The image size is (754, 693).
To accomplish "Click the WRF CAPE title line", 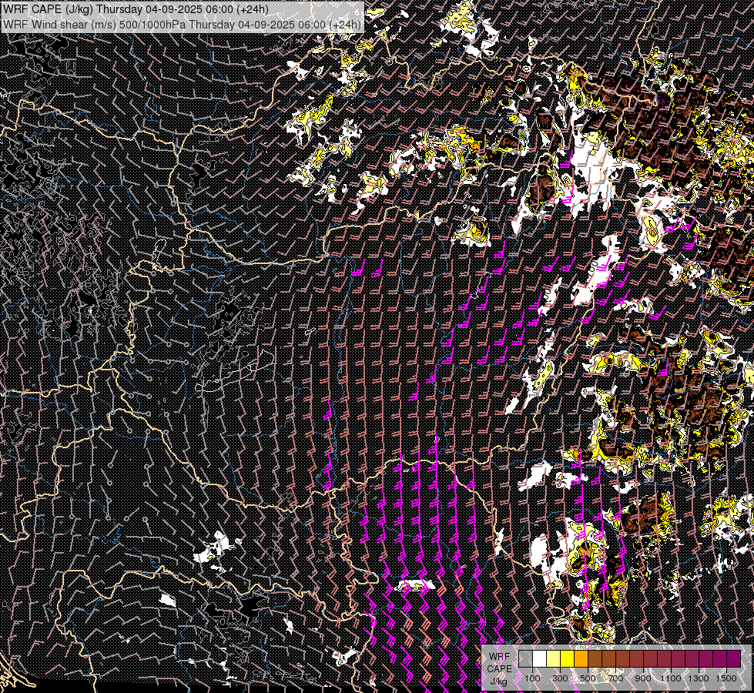I will tap(136, 9).
